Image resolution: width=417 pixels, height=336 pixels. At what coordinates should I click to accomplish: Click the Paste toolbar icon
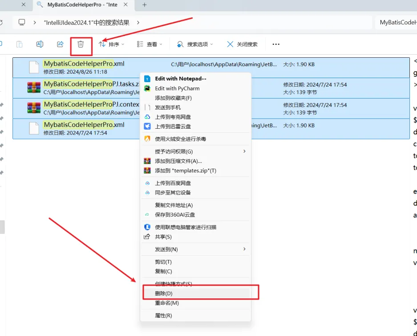20,44
